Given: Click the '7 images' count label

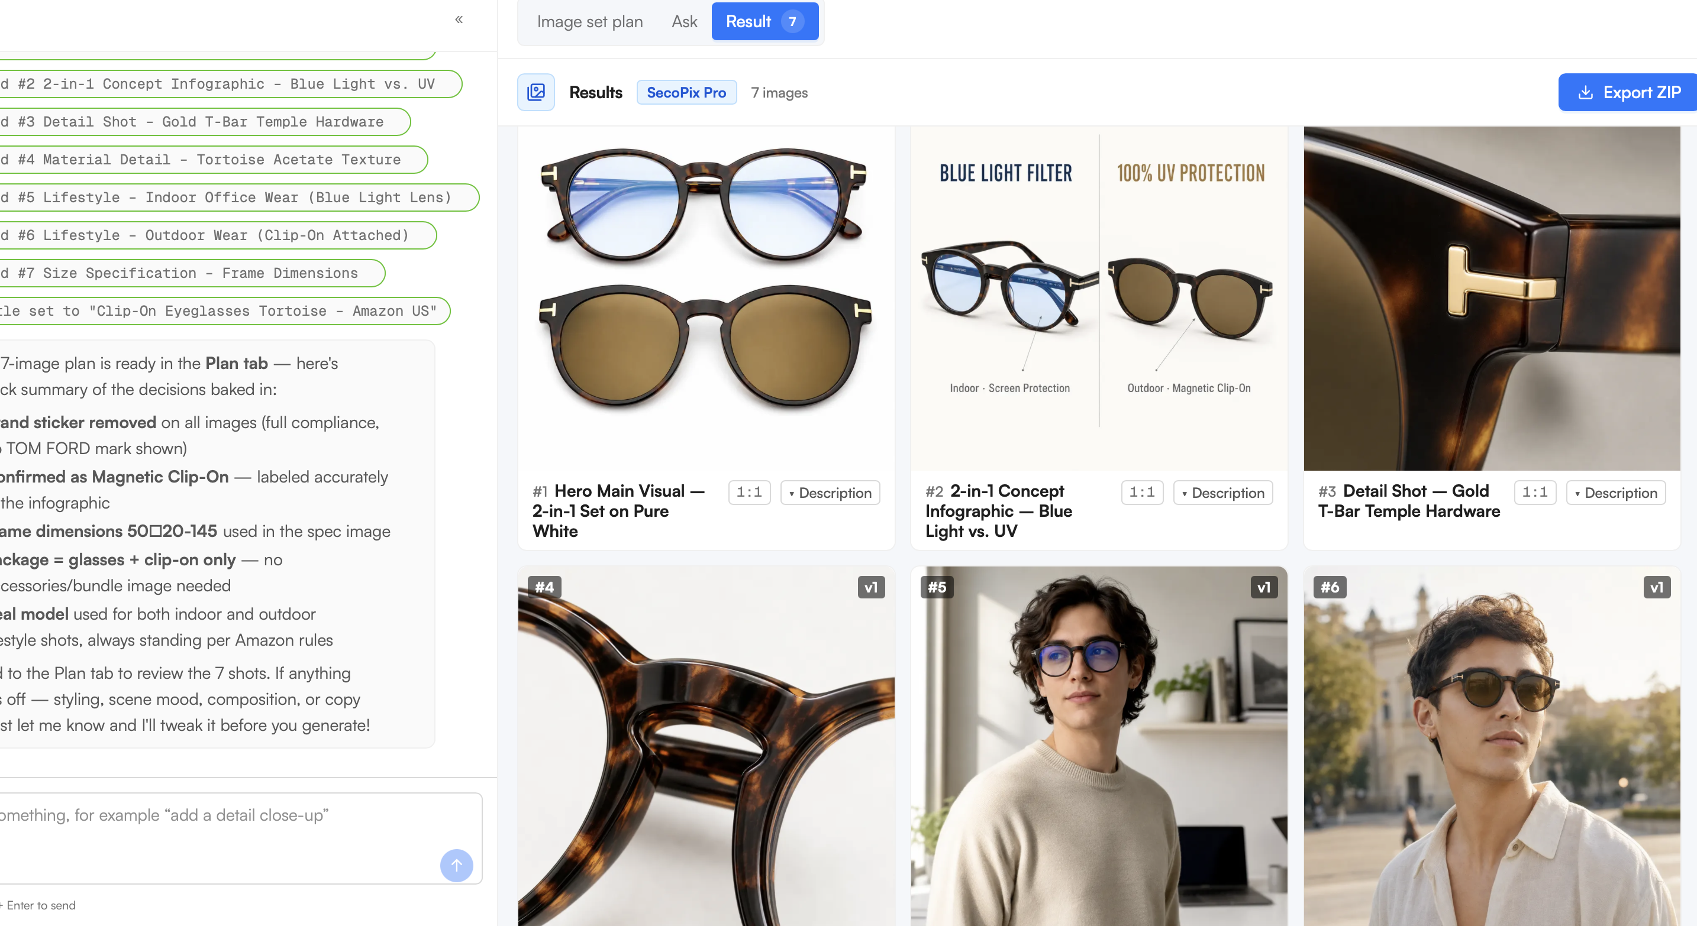Looking at the screenshot, I should [779, 93].
